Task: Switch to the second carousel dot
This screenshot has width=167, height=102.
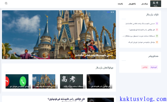Action: (111, 12)
